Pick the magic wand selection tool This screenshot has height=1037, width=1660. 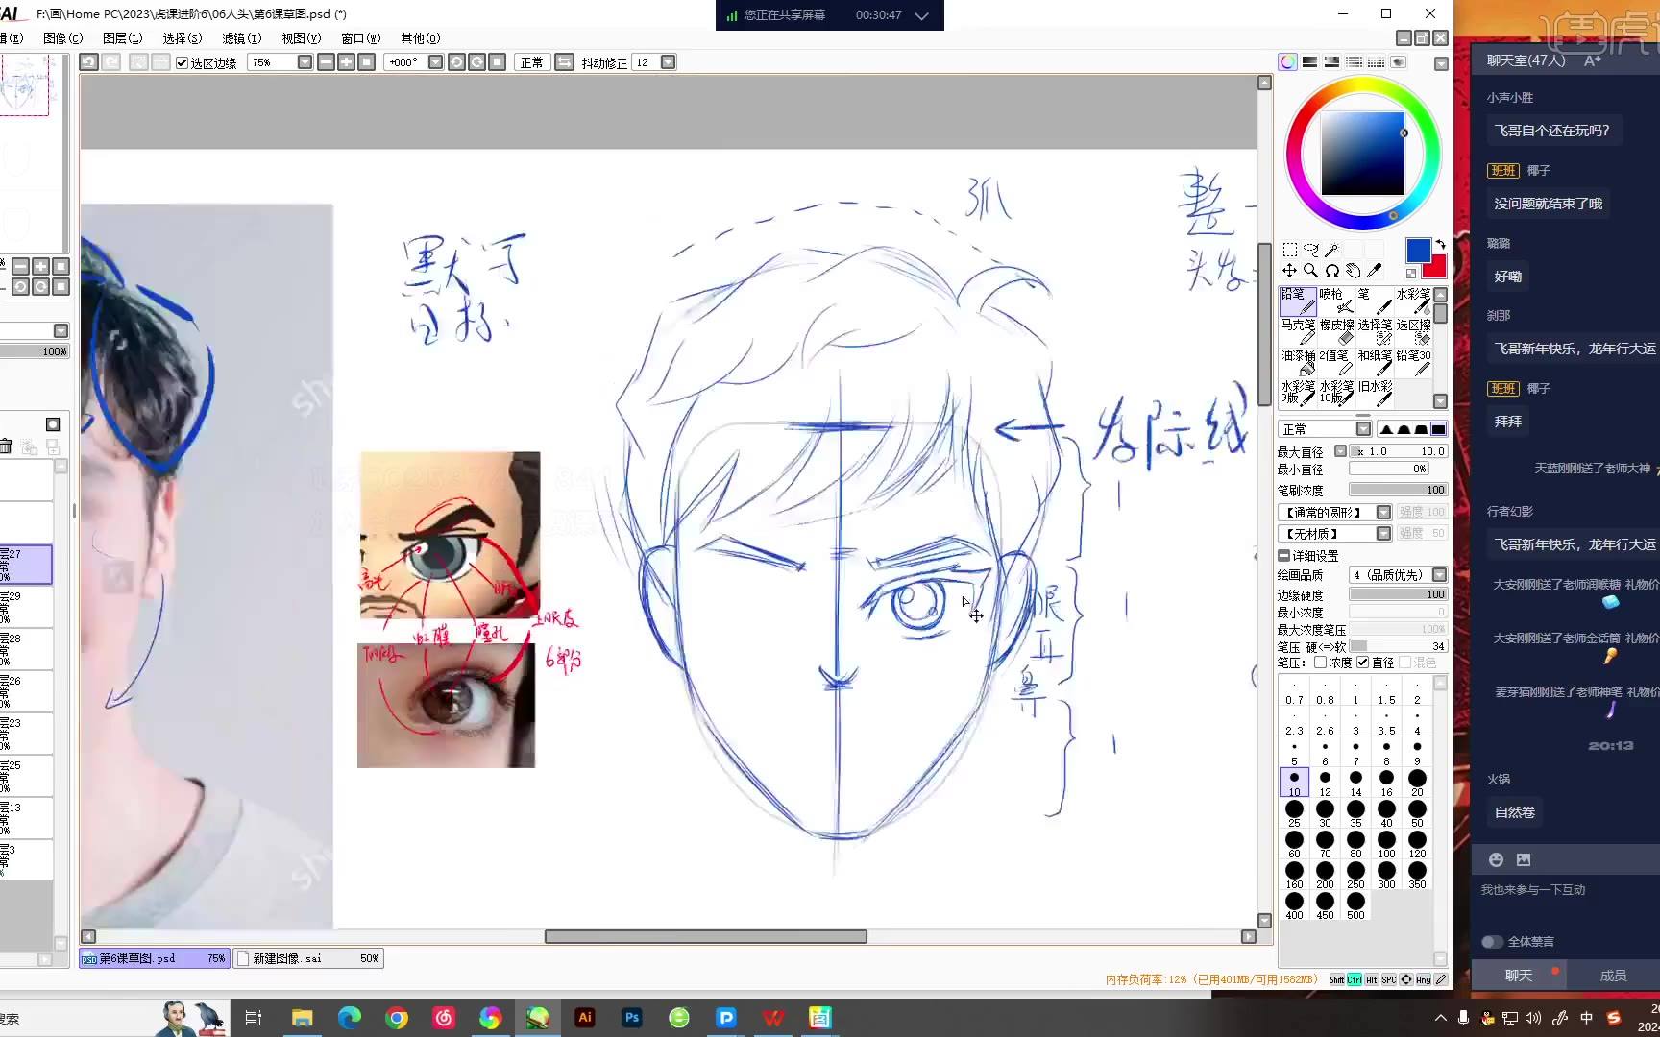[1331, 250]
